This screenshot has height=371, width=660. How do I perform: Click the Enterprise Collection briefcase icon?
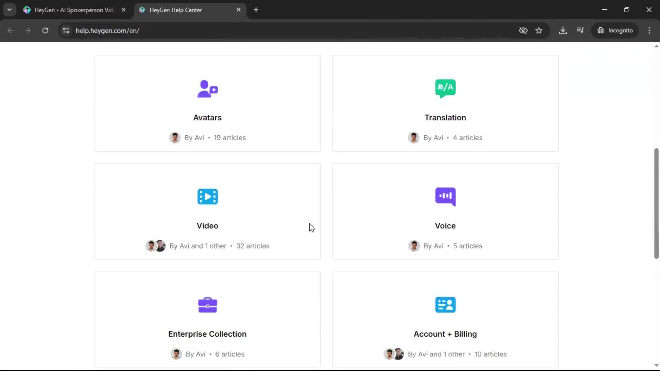pyautogui.click(x=207, y=305)
